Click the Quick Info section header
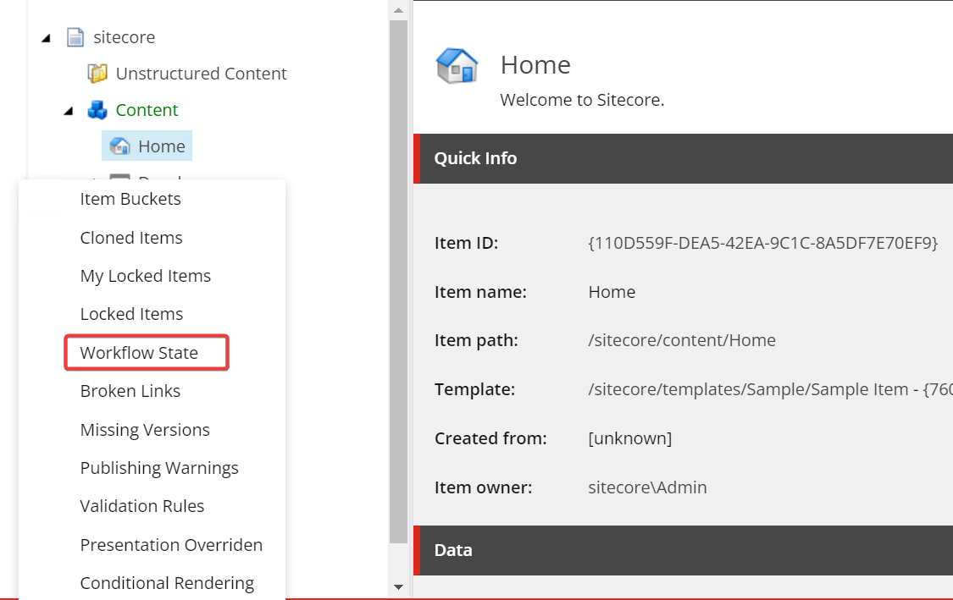 click(474, 158)
